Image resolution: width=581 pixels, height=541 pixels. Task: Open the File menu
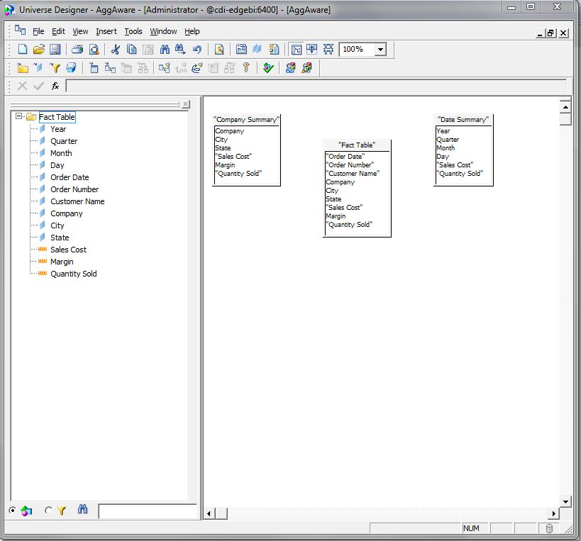(38, 31)
